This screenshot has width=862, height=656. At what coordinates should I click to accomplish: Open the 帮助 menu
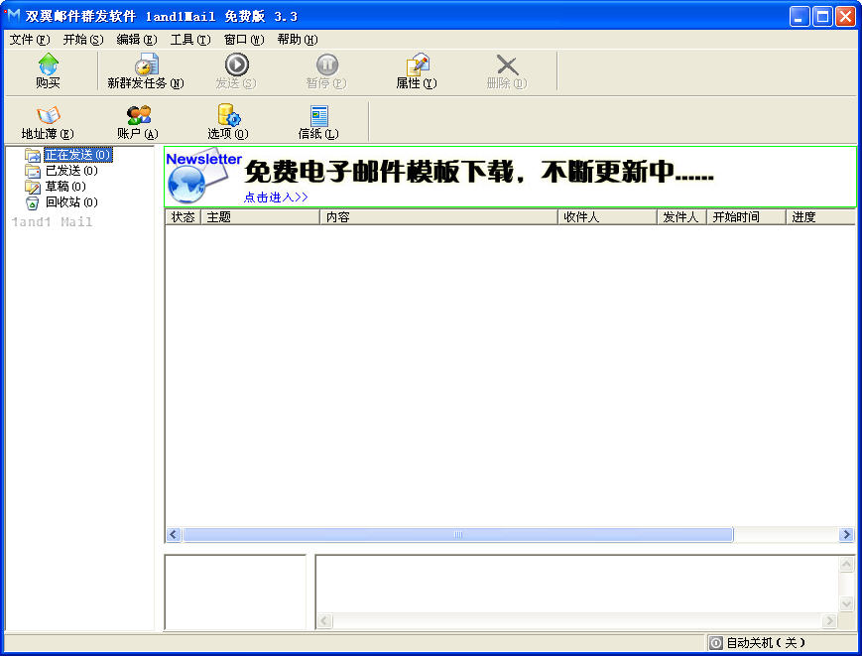click(x=296, y=40)
